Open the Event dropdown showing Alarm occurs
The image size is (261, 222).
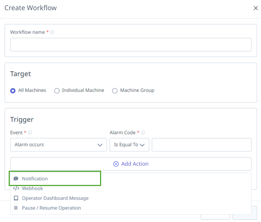coord(58,145)
